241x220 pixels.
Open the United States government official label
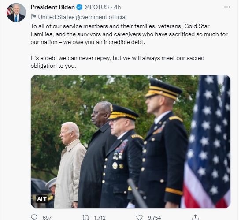pos(82,17)
